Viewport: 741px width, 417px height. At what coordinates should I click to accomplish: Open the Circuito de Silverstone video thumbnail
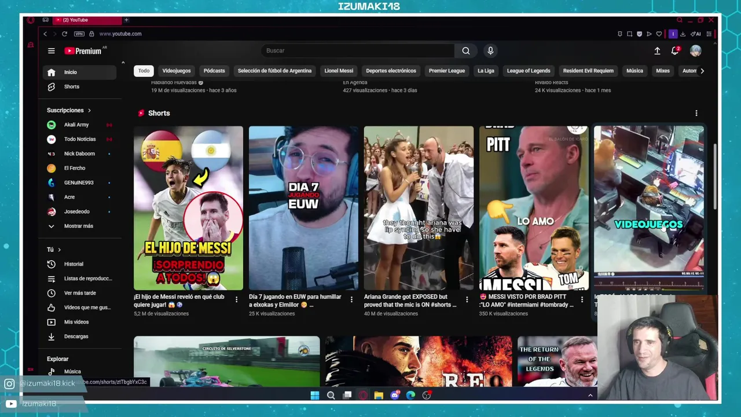tap(226, 361)
